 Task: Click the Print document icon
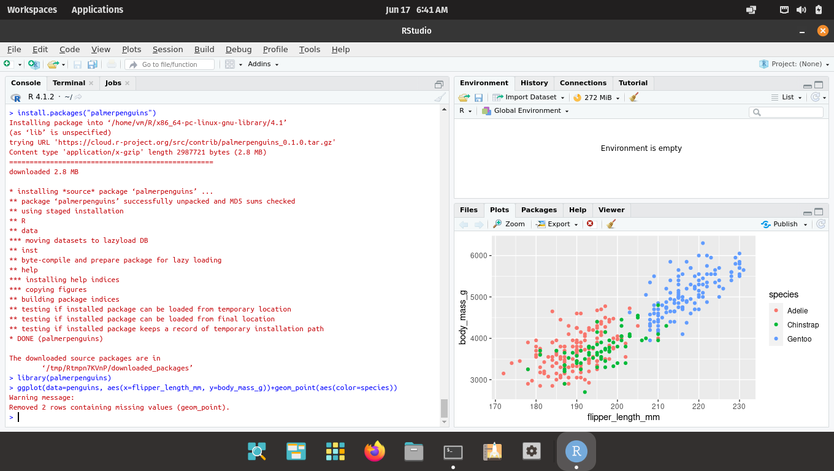pos(111,64)
